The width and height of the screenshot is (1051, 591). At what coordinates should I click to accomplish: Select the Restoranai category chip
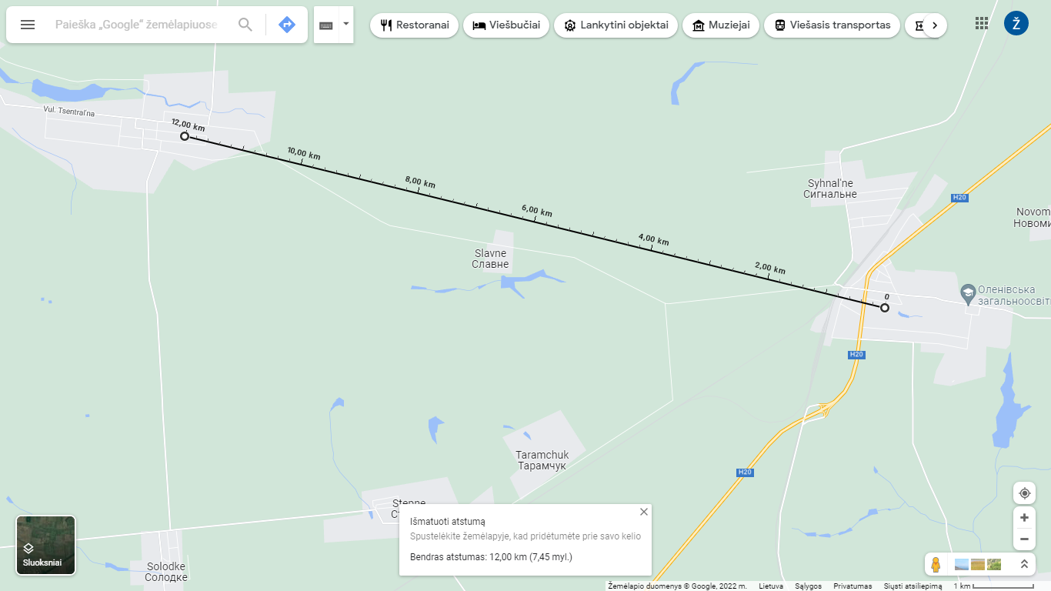click(x=414, y=25)
